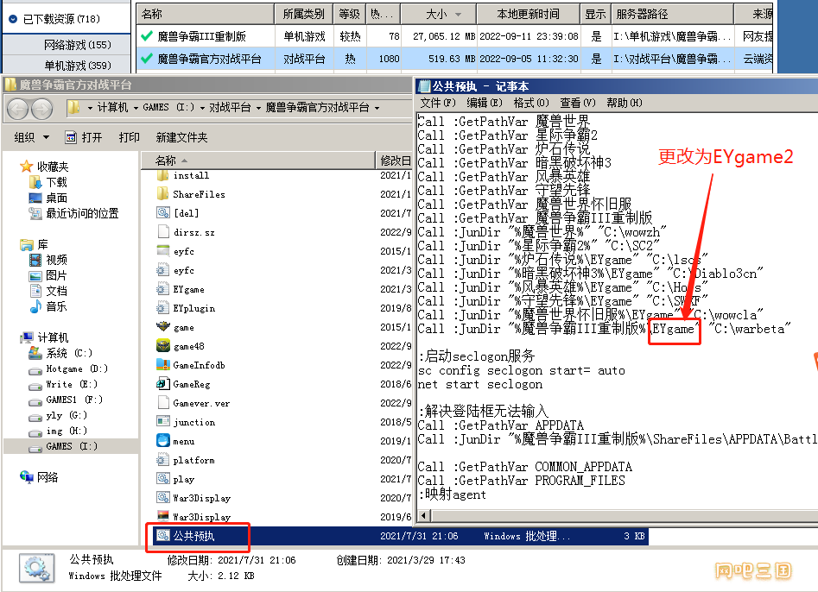Viewport: 818px width, 592px height.
Task: Sort by 大小 column dropdown arrow
Action: point(458,15)
